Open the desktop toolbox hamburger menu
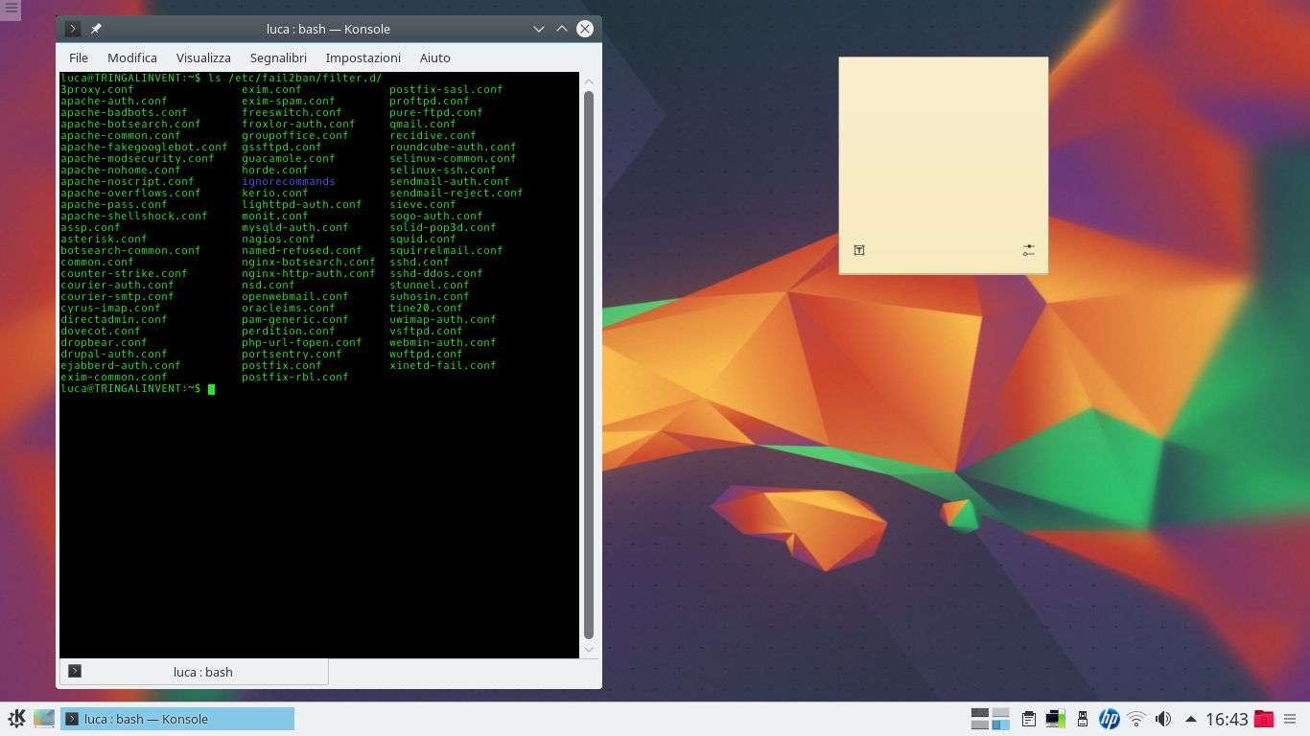The image size is (1310, 736). tap(11, 9)
